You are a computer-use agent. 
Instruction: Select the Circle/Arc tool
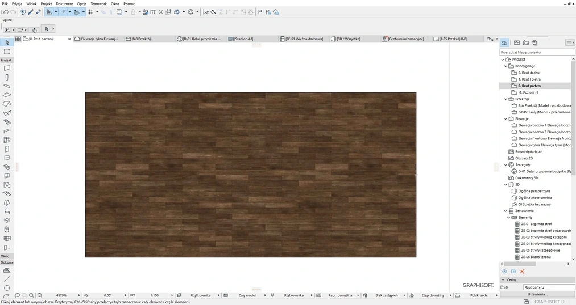click(x=7, y=288)
